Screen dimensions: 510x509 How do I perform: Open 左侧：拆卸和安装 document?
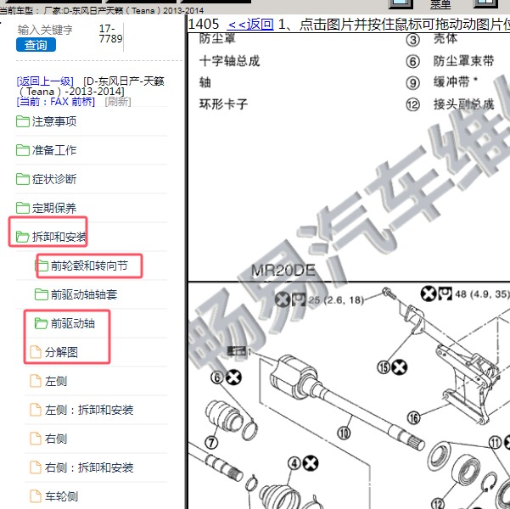tap(89, 410)
